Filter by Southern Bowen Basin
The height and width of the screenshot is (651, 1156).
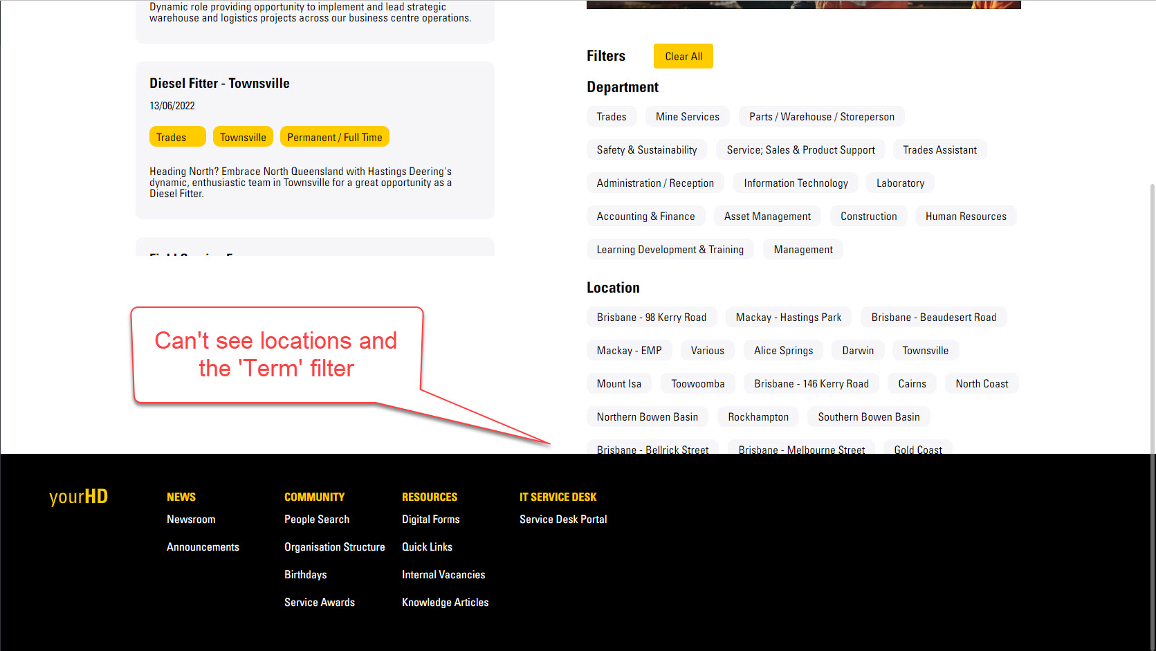[x=868, y=417]
